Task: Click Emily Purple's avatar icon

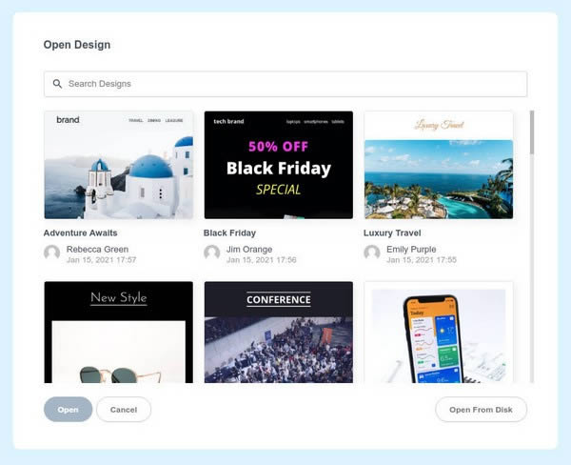Action: click(372, 252)
